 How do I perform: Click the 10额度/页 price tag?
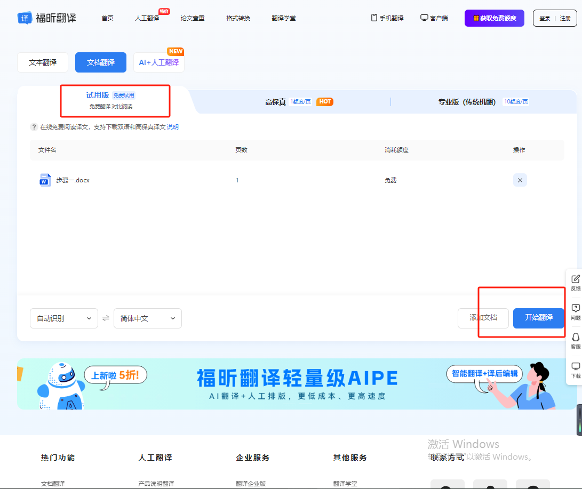tap(516, 102)
